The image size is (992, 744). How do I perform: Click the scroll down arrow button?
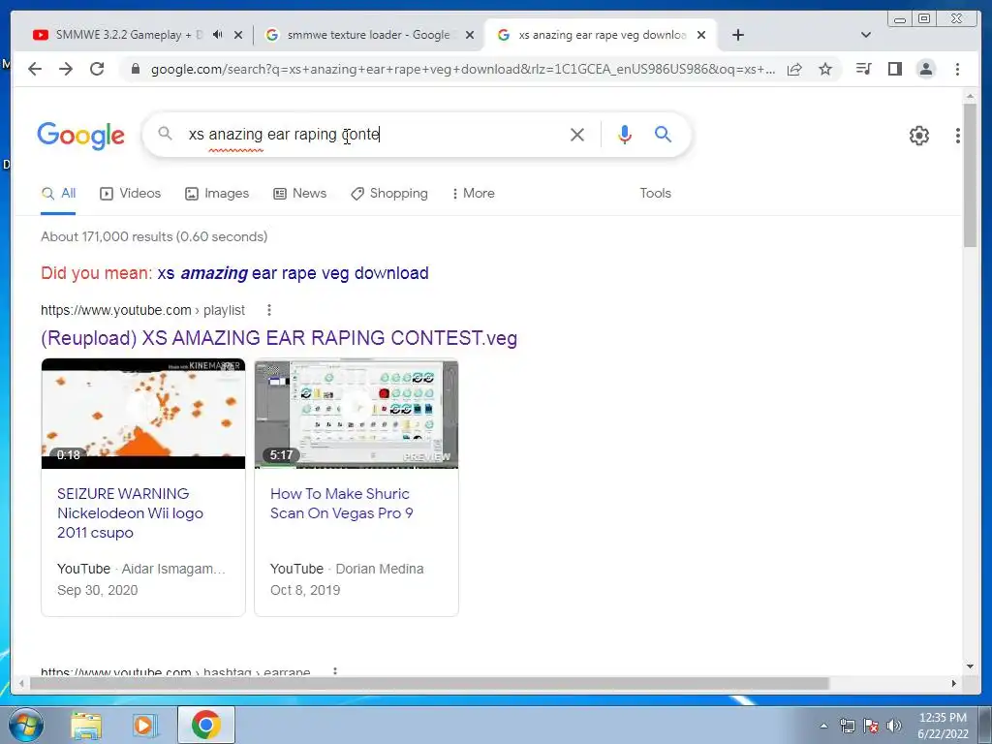[970, 666]
